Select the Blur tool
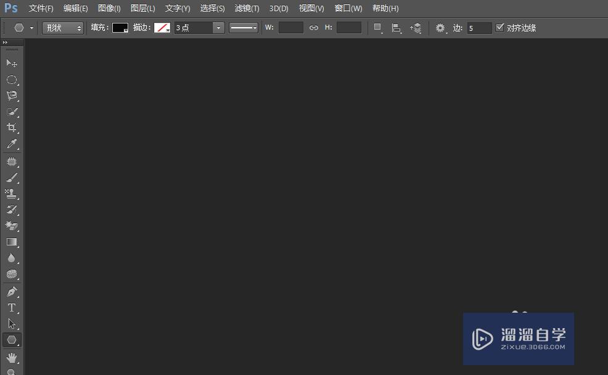 [x=12, y=258]
